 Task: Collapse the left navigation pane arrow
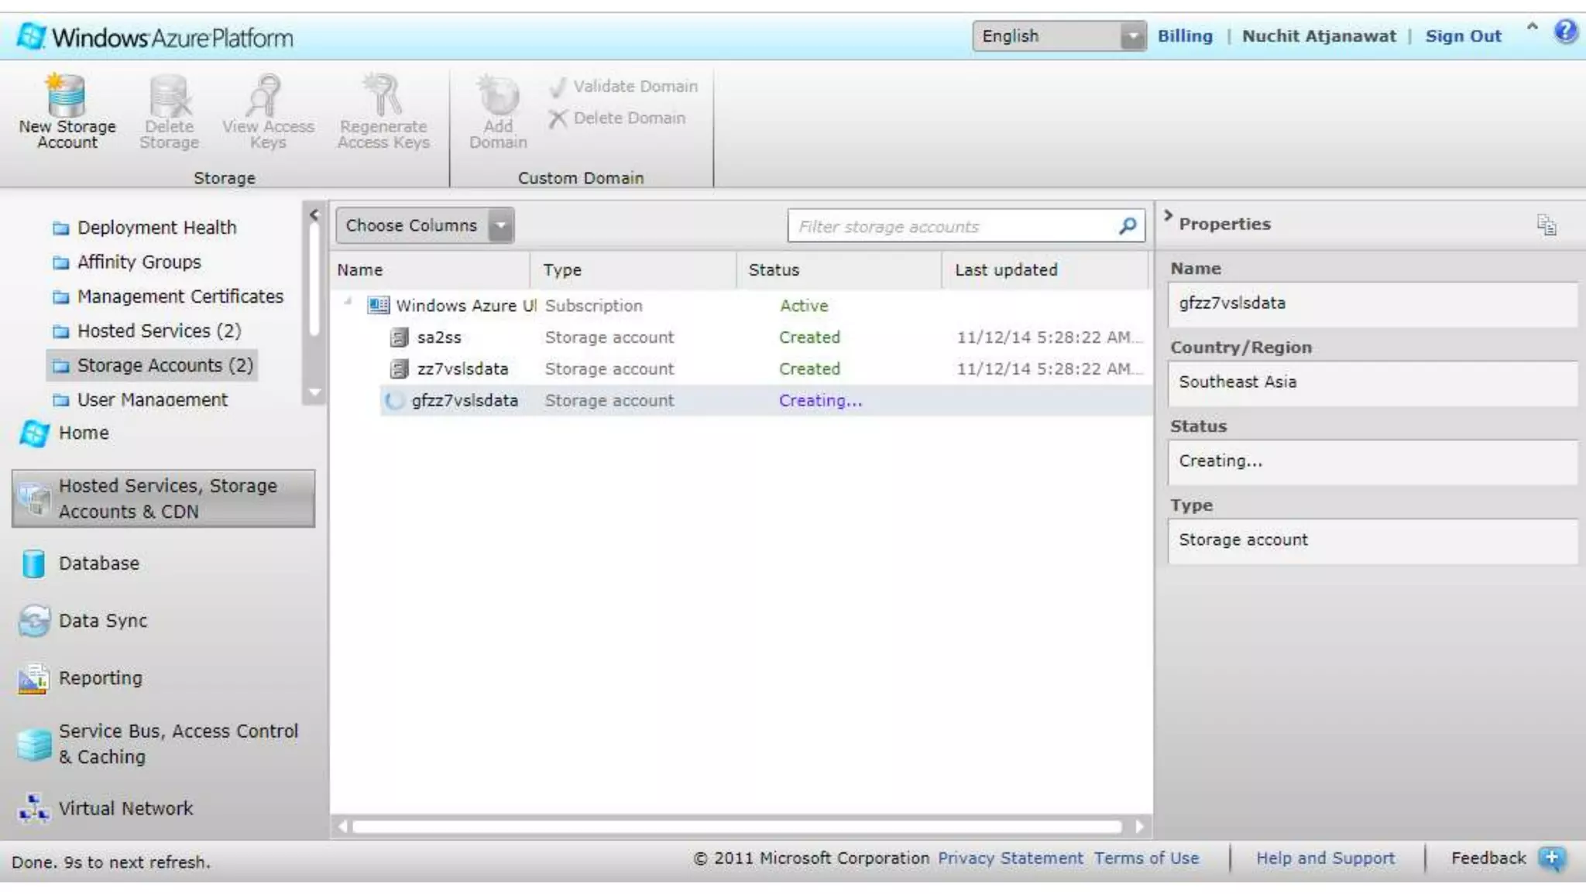click(314, 214)
